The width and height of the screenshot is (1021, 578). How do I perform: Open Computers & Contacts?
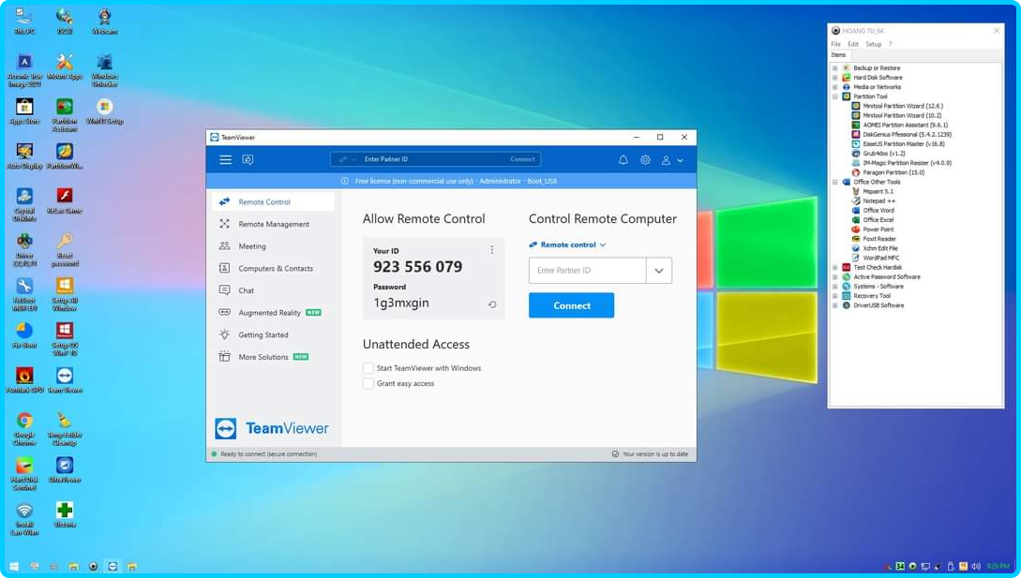coord(273,268)
